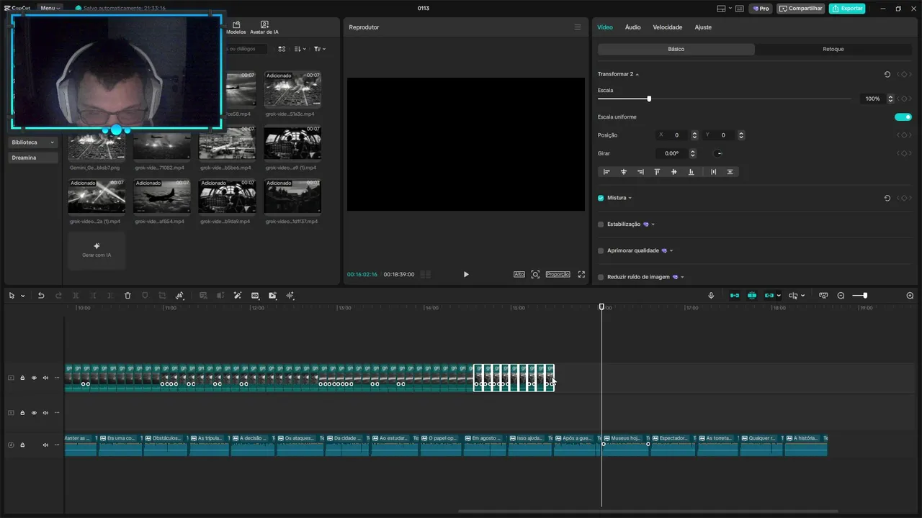
Task: Open the Menu dropdown in title bar
Action: pos(50,9)
